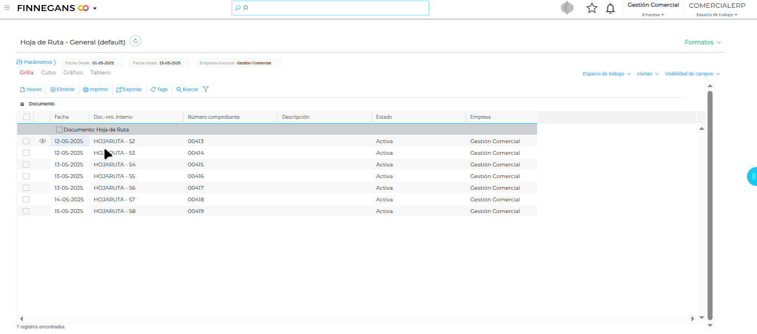Screen dimensions: 757x334
Task: Open the hamburger main menu
Action: [x=7, y=8]
